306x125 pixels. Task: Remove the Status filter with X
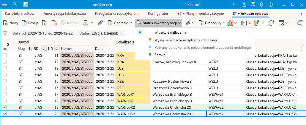(x=122, y=33)
